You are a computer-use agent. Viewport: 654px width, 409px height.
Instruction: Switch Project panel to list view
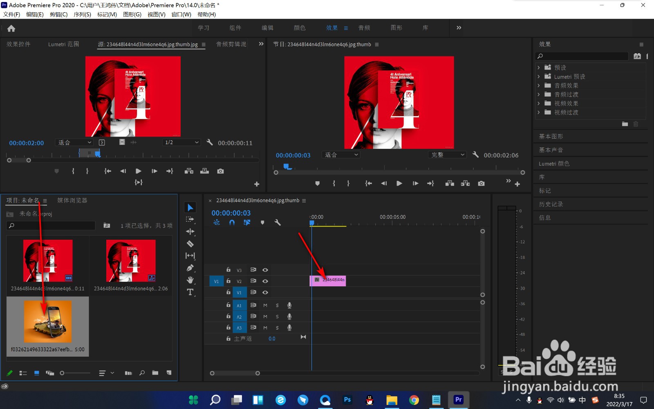[x=23, y=373]
